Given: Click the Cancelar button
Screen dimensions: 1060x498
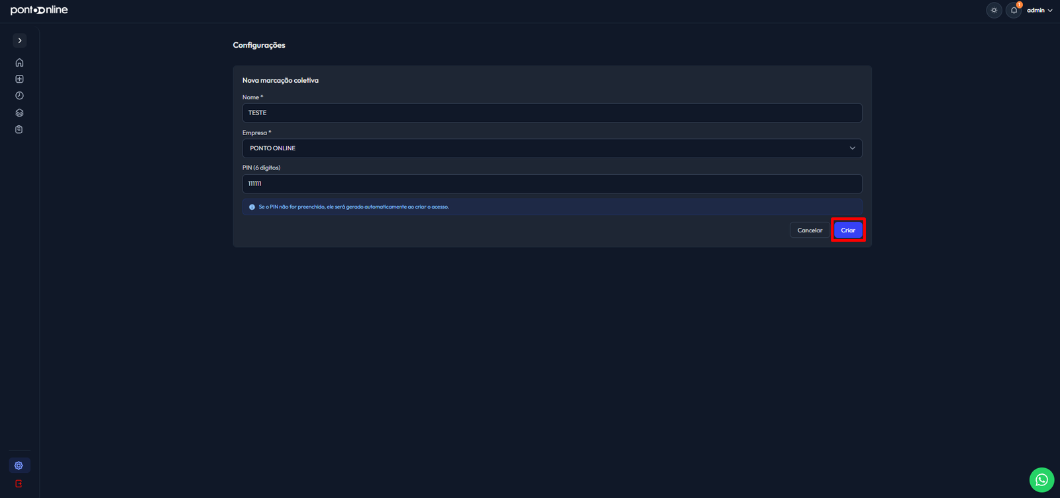Looking at the screenshot, I should coord(810,230).
